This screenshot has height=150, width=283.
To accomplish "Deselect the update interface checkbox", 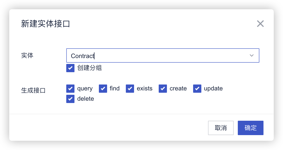I will tap(197, 89).
